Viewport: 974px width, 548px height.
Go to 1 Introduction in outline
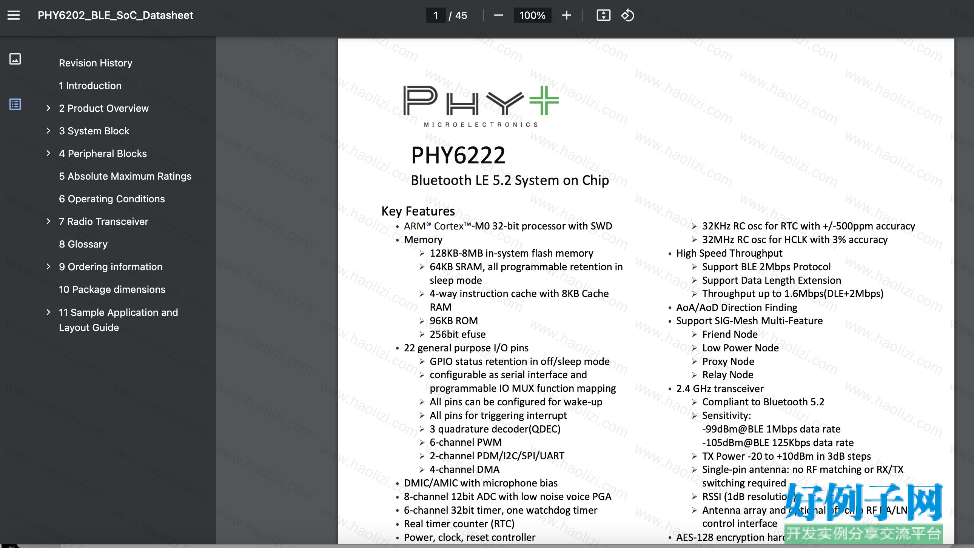(90, 85)
